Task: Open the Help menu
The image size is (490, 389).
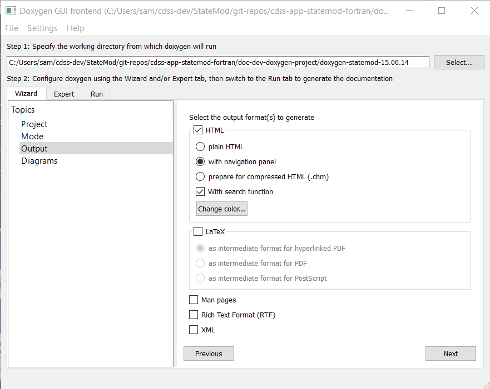Action: [75, 28]
